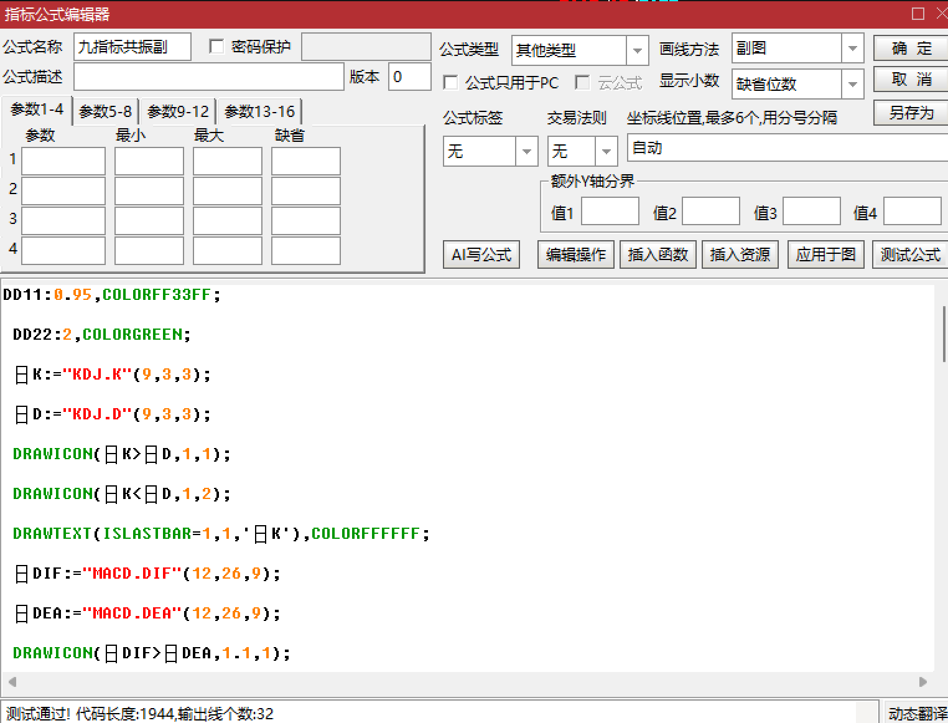Check the 云公式 option

pos(583,83)
